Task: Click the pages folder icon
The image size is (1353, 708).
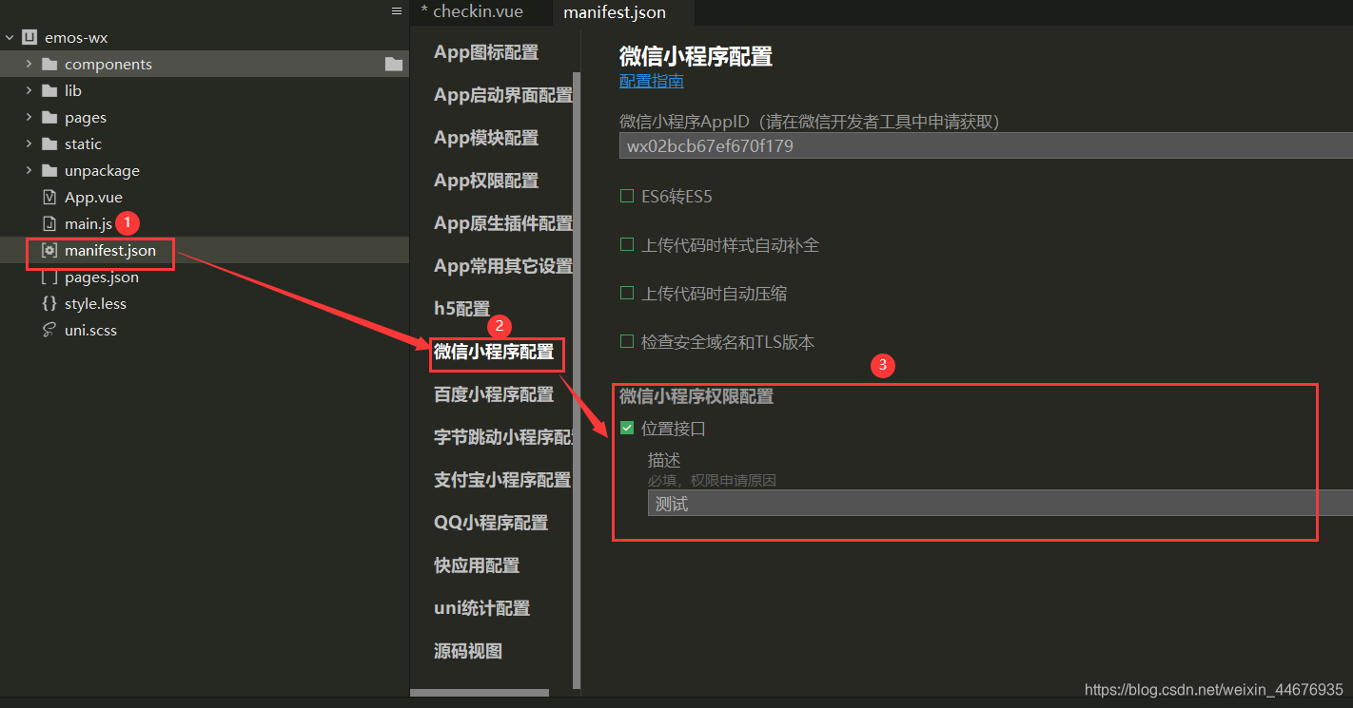Action: [49, 118]
